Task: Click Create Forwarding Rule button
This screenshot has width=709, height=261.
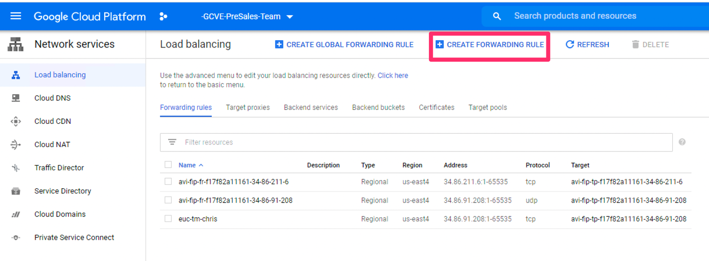Action: [489, 45]
